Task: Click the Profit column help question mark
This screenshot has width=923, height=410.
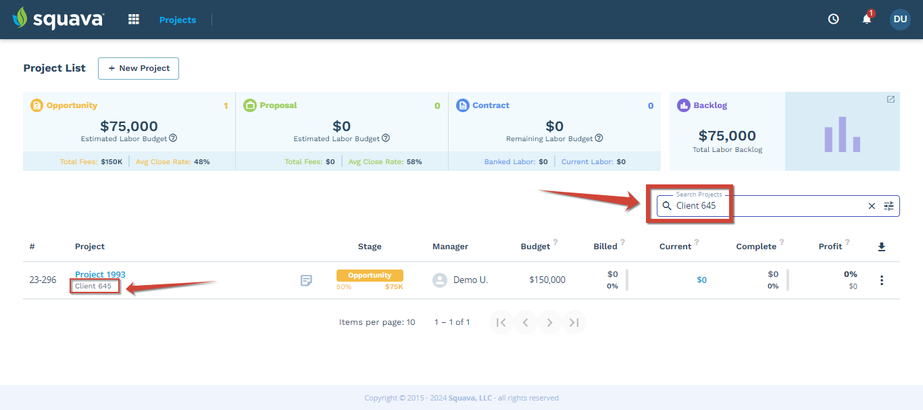Action: tap(847, 242)
